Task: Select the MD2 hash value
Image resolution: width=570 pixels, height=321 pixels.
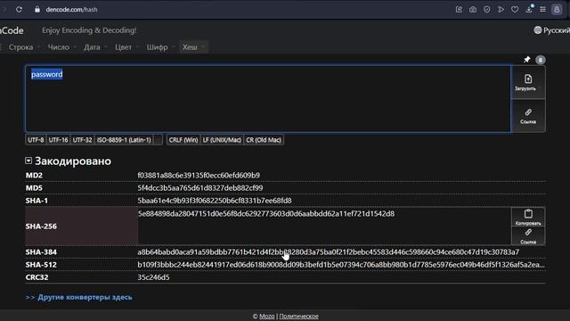Action: tap(199, 175)
